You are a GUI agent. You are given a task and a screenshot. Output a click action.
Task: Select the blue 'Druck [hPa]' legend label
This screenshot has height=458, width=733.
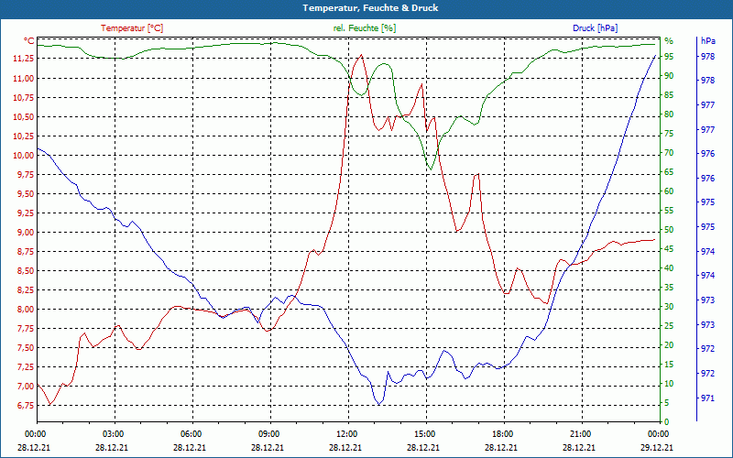595,28
